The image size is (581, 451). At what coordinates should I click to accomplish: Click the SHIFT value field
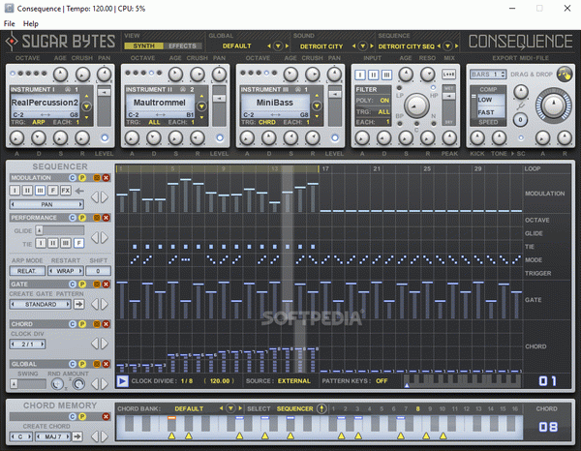pos(98,271)
